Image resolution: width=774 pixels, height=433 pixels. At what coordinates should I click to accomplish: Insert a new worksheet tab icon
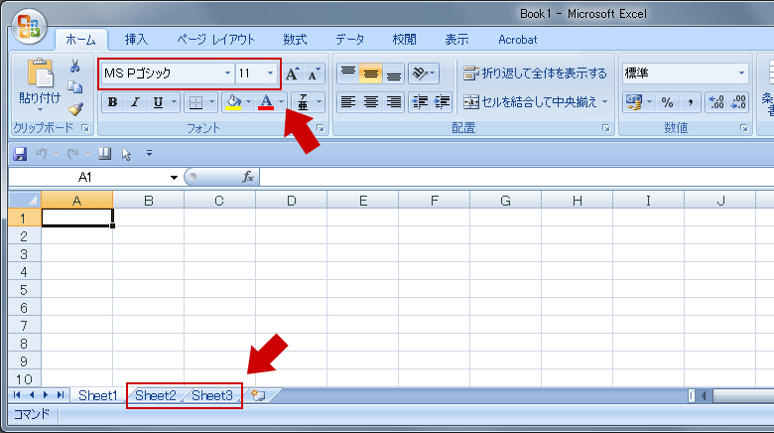pos(258,395)
